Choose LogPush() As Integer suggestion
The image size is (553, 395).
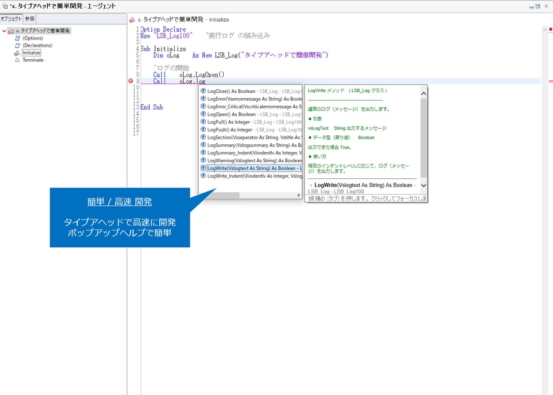coord(251,130)
